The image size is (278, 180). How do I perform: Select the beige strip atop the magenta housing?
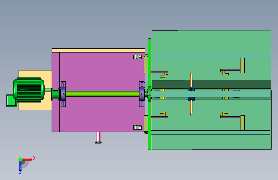click(98, 51)
